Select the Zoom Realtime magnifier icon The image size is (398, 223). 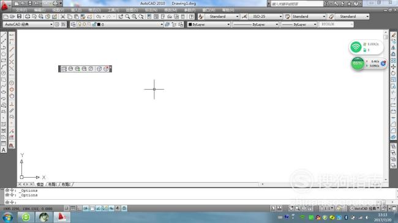point(127,16)
